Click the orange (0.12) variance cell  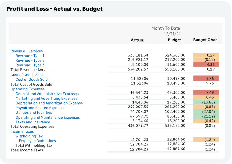point(206,60)
